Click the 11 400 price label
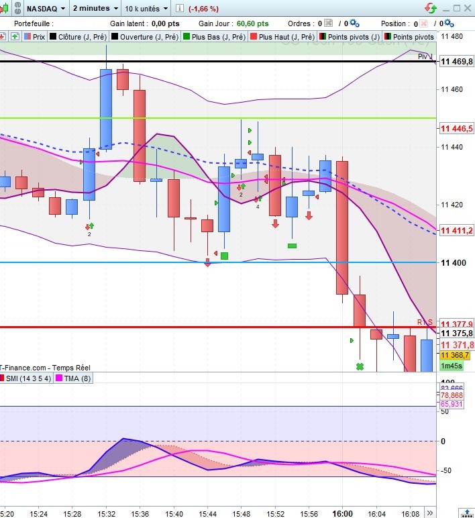The height and width of the screenshot is (518, 475). [454, 263]
